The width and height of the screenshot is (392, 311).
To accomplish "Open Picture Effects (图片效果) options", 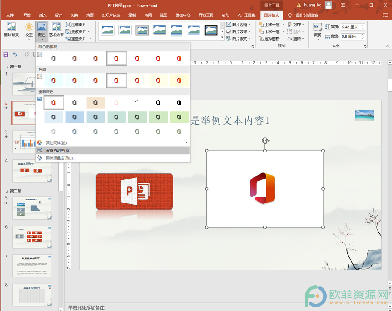I will 239,31.
